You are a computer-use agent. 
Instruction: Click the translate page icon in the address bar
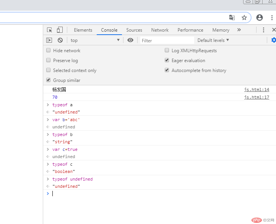pyautogui.click(x=232, y=18)
